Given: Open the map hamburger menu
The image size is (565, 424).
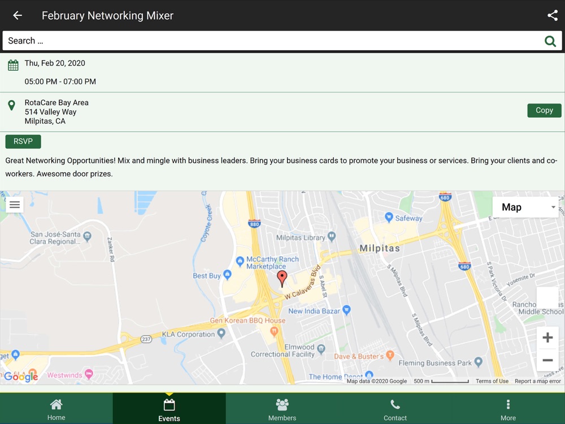Looking at the screenshot, I should point(15,205).
